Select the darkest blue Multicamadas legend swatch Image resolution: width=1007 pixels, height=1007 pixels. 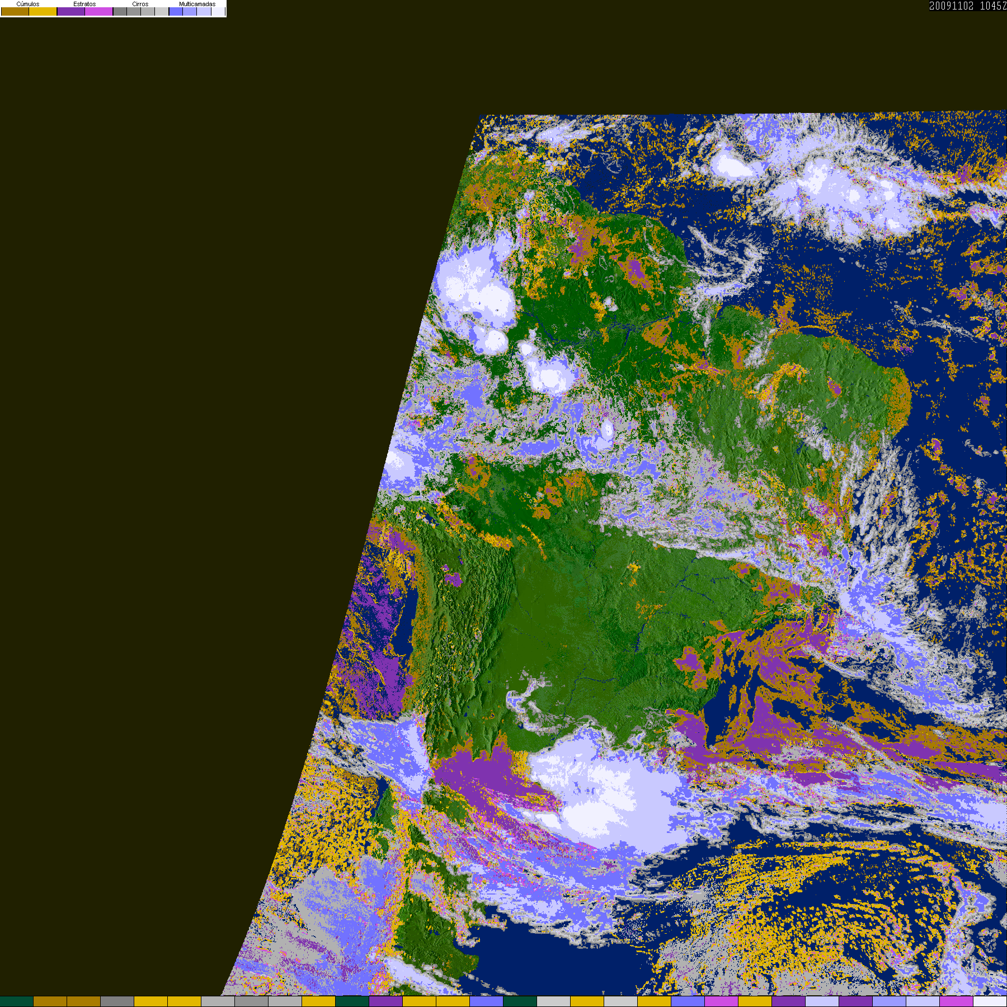pyautogui.click(x=176, y=12)
